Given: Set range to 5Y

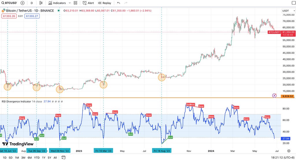Looking at the screenshot, I should 49,158.
